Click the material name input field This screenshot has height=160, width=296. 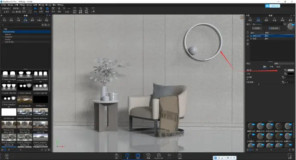click(267, 24)
